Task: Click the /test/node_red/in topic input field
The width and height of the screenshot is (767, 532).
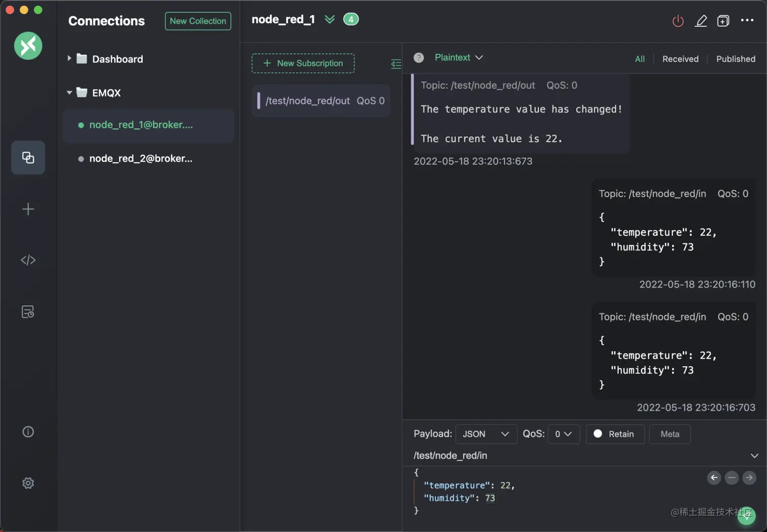Action: 578,455
